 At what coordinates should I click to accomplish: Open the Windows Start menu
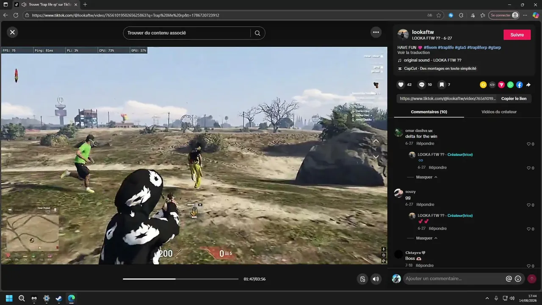(9, 298)
